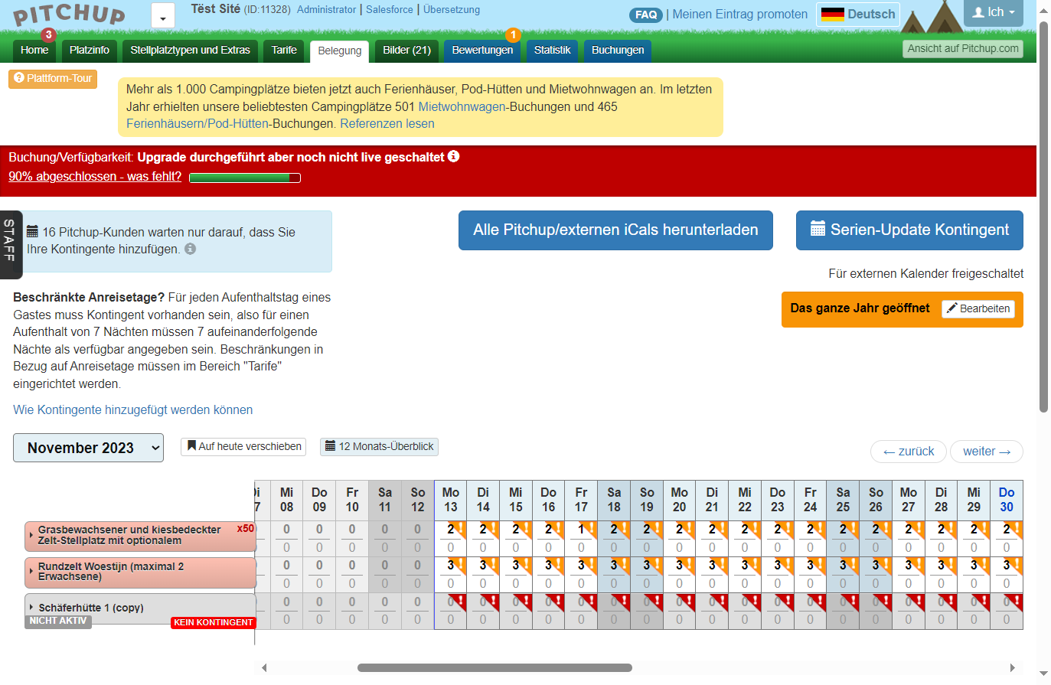Switch to Stellplatztypen und Extras tab
Viewport: 1051px width, 685px height.
click(190, 51)
